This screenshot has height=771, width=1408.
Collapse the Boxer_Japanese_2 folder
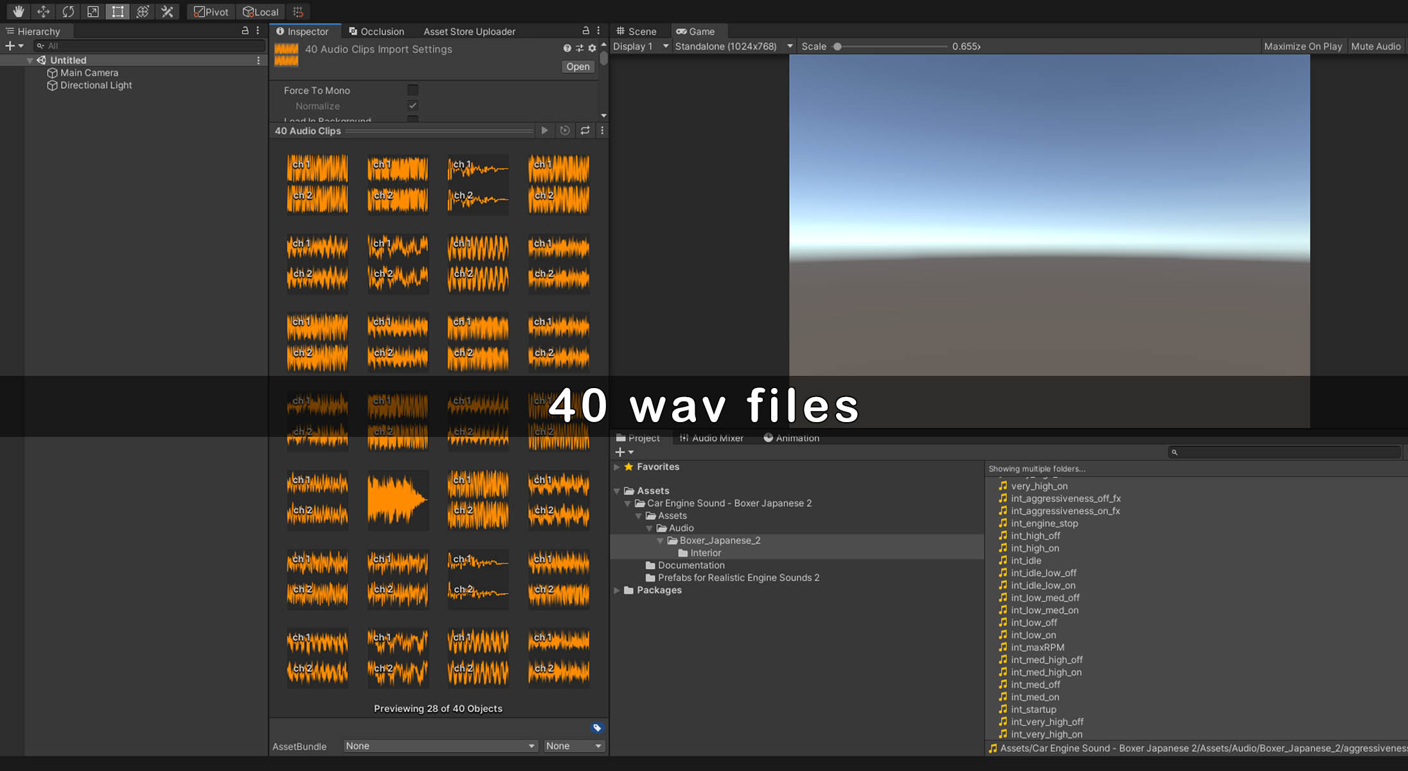pos(660,541)
